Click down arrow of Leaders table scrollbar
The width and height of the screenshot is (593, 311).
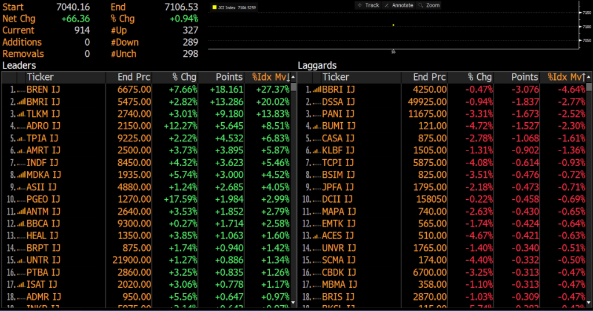(293, 302)
